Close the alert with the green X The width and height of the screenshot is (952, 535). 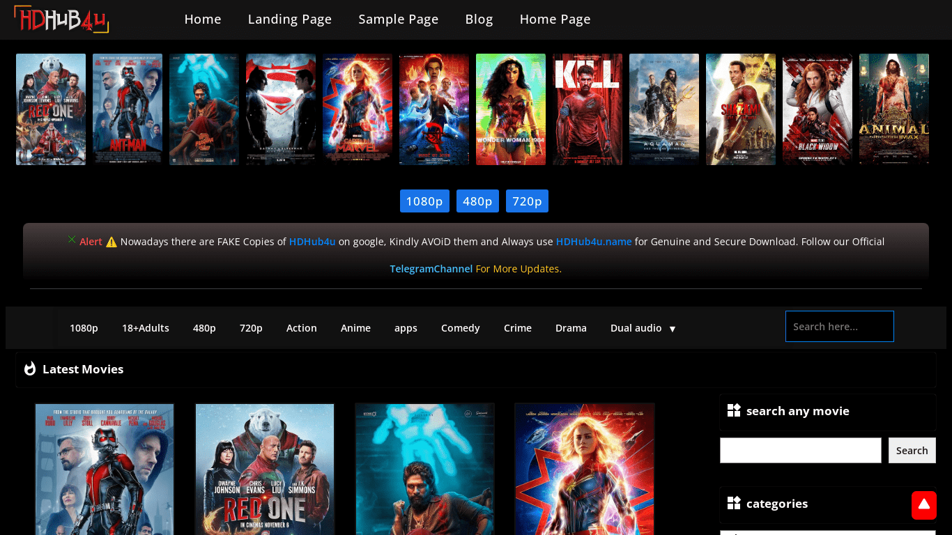tap(72, 240)
